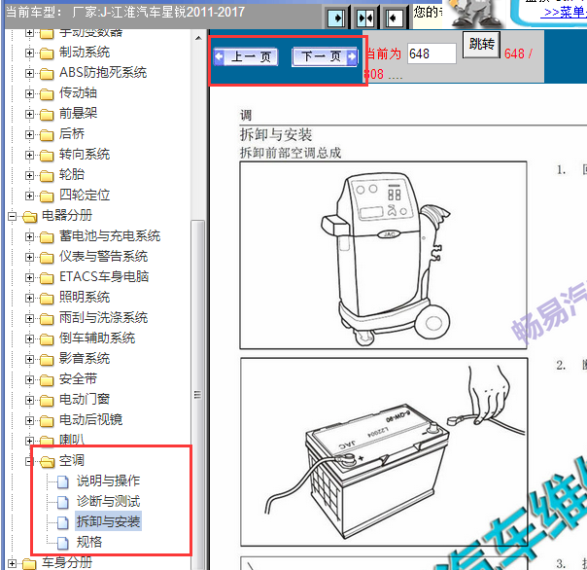Click the open 电器分册 folder icon
This screenshot has width=587, height=570.
pos(29,217)
